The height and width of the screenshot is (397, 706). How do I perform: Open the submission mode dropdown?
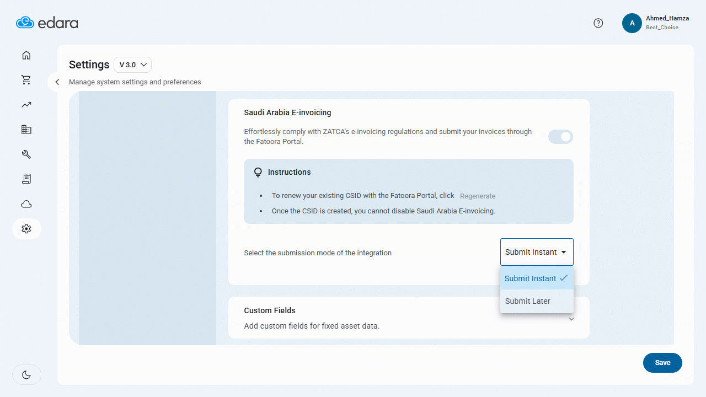coord(536,252)
